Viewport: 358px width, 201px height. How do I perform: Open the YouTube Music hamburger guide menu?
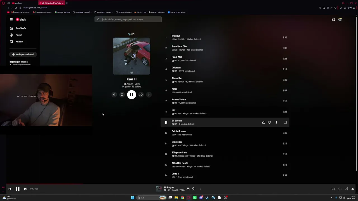(11, 20)
